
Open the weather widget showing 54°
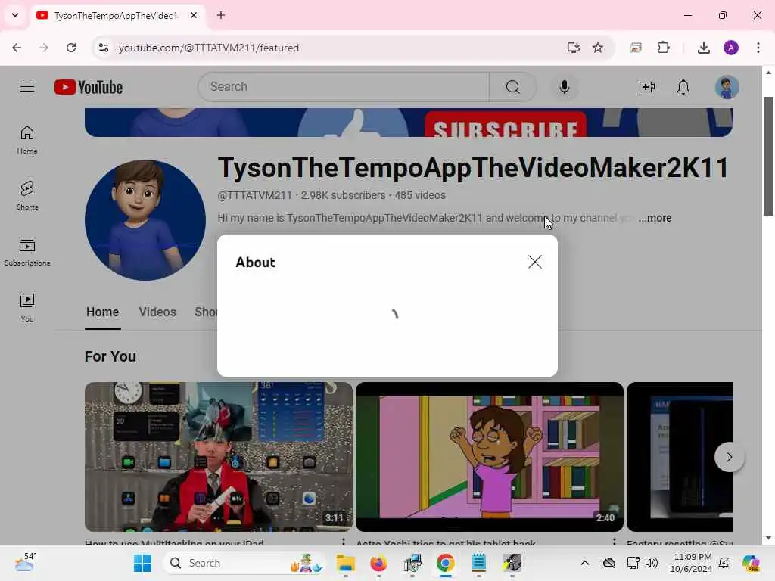pyautogui.click(x=25, y=563)
